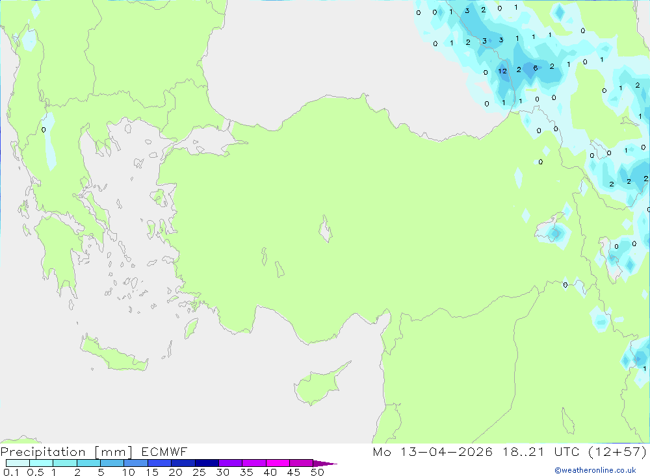The width and height of the screenshot is (650, 476).
Task: Click the 0.5–1 mm legend color swatch
Action: point(41,463)
